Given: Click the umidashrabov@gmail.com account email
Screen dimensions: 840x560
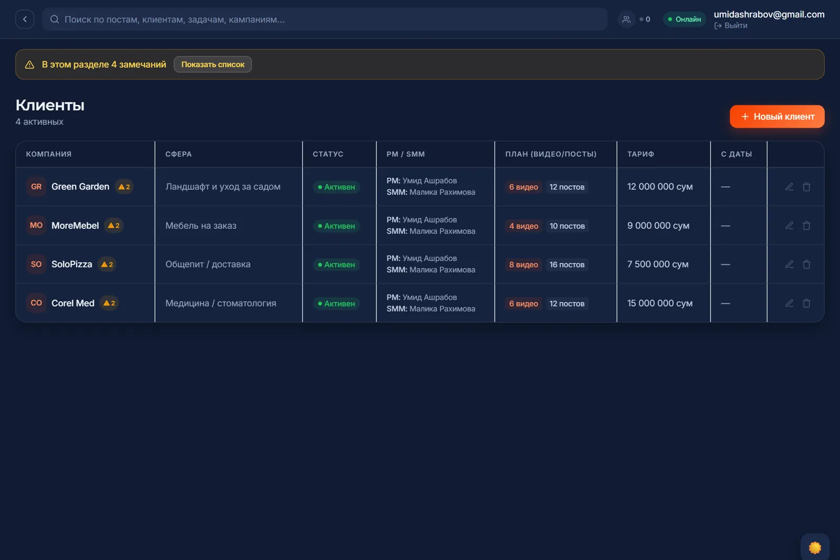Looking at the screenshot, I should click(x=769, y=15).
